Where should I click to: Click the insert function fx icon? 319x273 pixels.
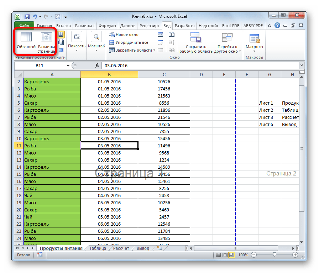coord(97,66)
